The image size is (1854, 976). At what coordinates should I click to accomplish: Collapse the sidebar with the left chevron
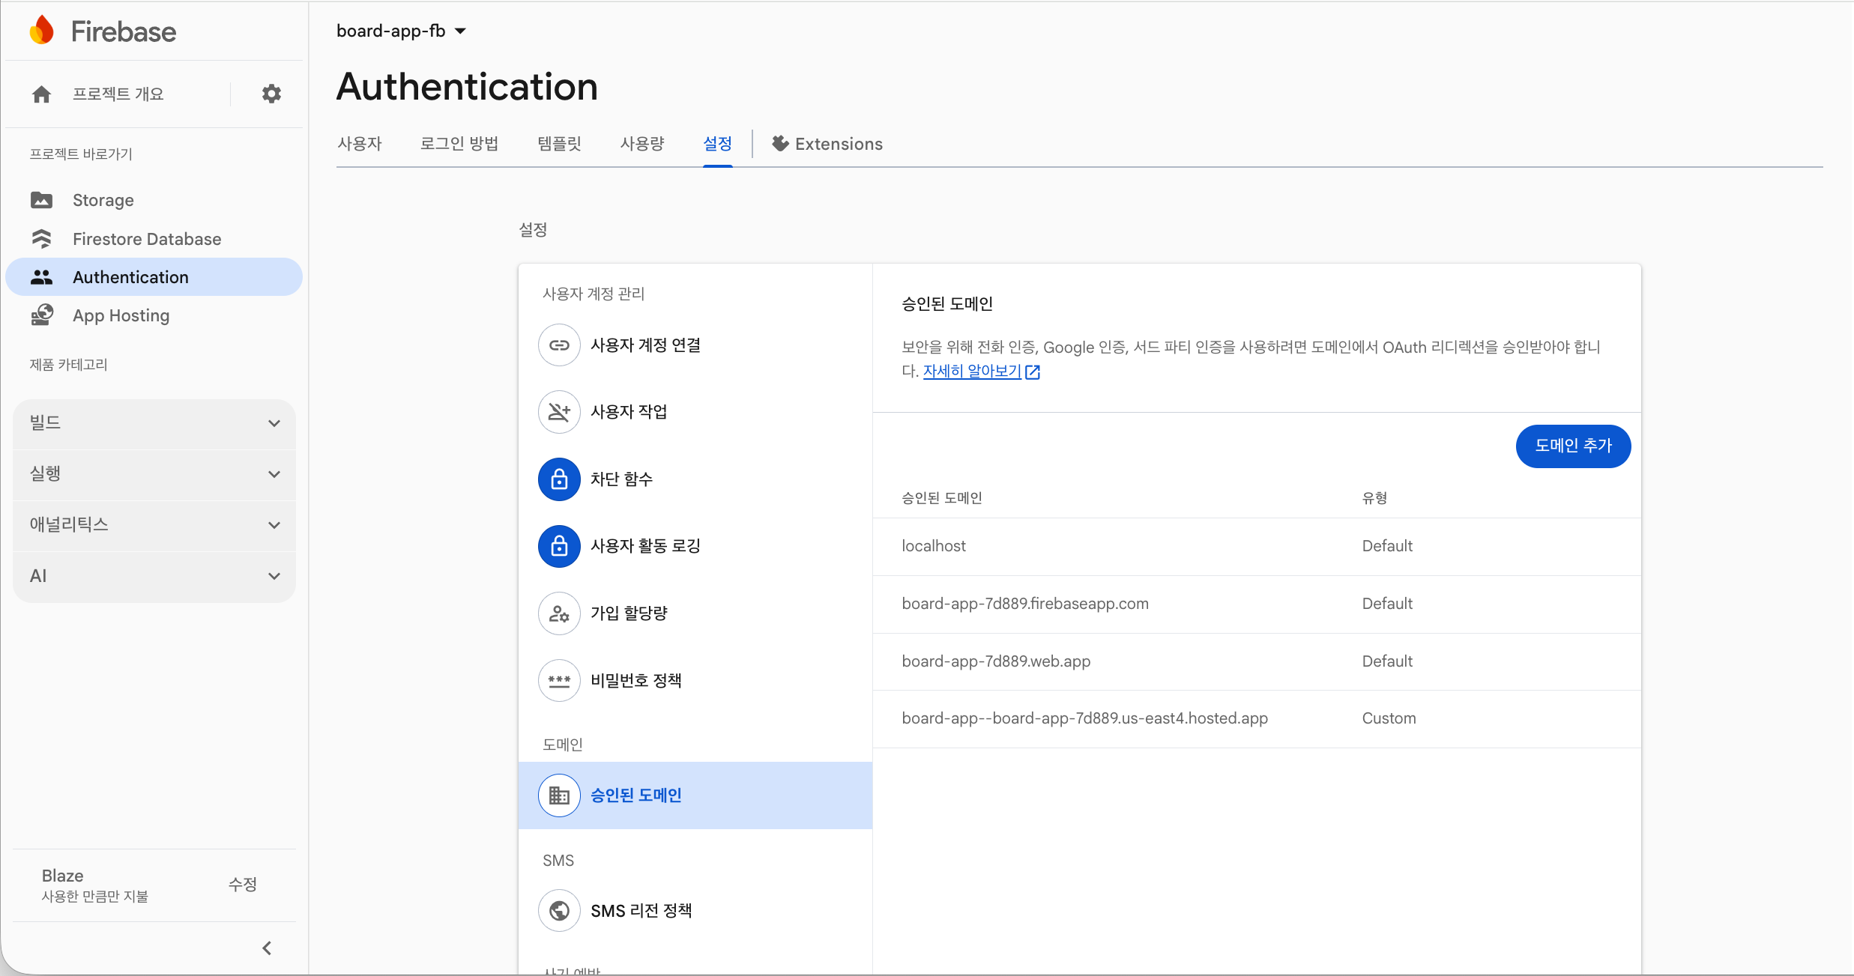[x=267, y=948]
